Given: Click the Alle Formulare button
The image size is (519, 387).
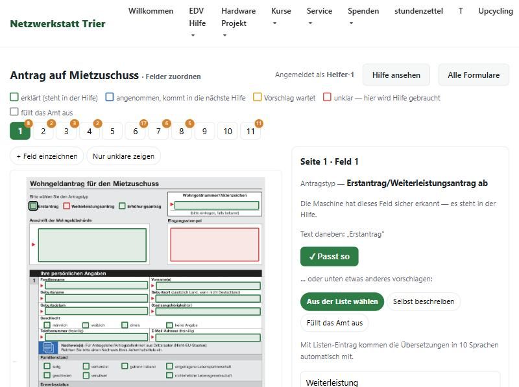Looking at the screenshot, I should [474, 75].
